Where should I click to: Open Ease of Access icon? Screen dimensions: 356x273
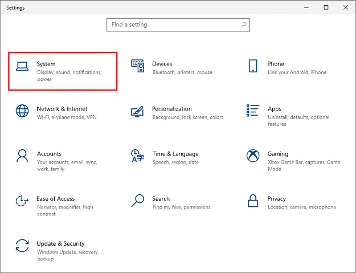coord(22,201)
